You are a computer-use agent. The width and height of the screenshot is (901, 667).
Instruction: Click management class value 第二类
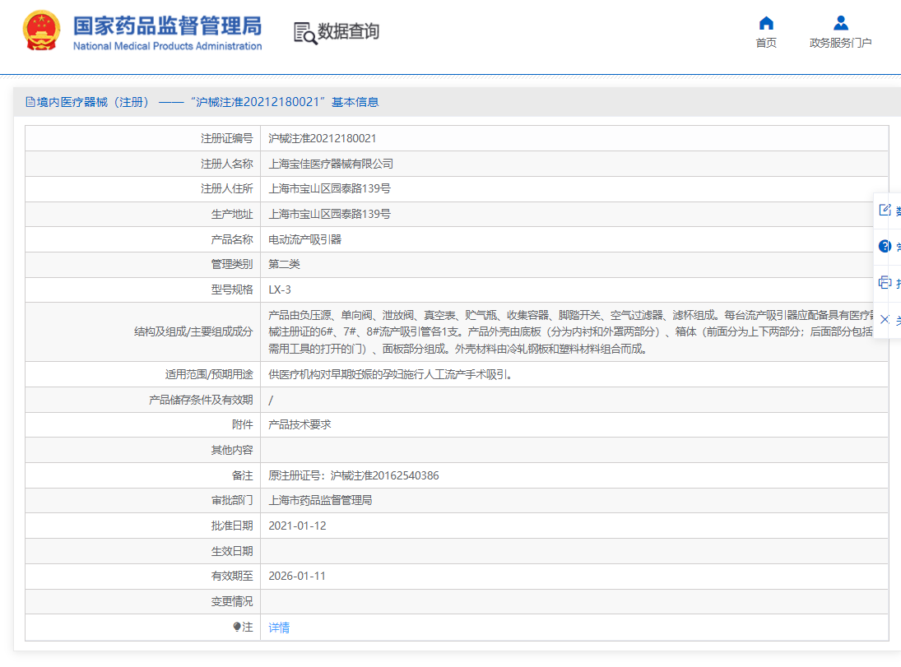pyautogui.click(x=285, y=264)
